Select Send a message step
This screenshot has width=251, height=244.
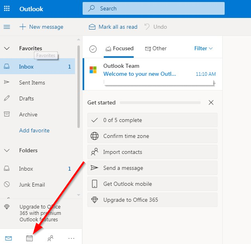[152, 168]
